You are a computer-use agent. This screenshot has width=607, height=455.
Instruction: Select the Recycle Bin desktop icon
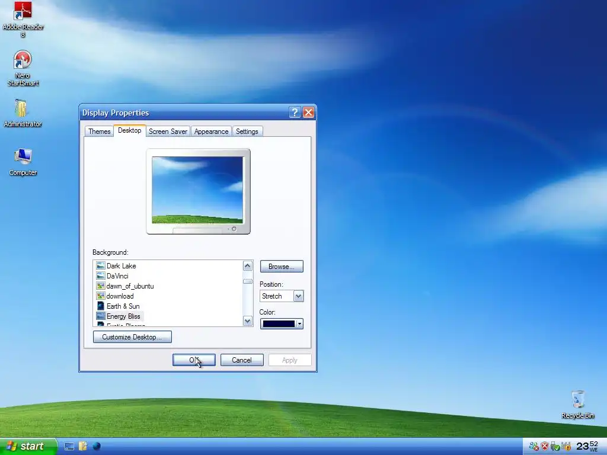click(577, 405)
